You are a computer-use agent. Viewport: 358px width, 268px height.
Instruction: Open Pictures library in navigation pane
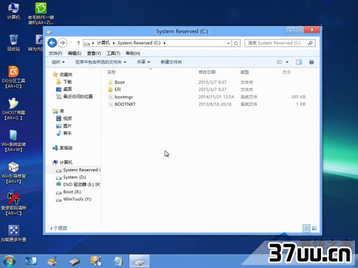pos(64,126)
